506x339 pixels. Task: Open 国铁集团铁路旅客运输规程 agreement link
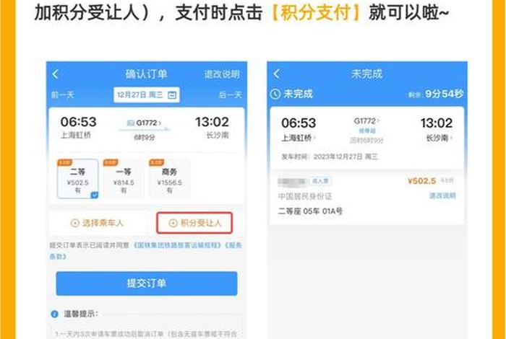(178, 245)
